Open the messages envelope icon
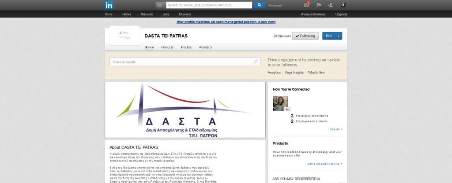The width and height of the screenshot is (452, 183). point(307,5)
